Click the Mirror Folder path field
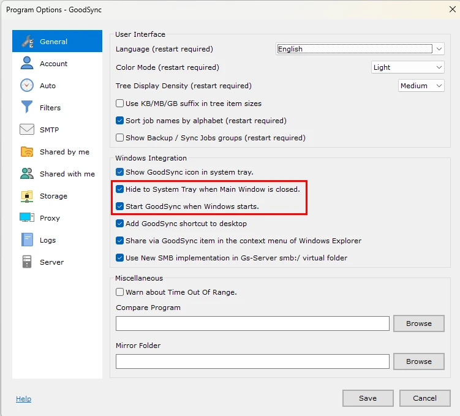The height and width of the screenshot is (416, 460). 252,361
